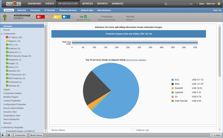Screen dimensions: 223x138
Task: Click the RDS dark gray legend swatch
Action: pos(173,84)
